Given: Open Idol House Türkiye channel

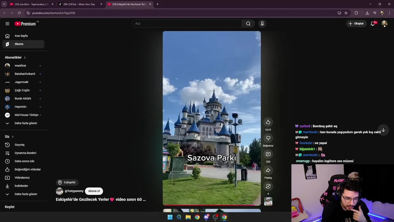Looking at the screenshot, I should pyautogui.click(x=23, y=115).
